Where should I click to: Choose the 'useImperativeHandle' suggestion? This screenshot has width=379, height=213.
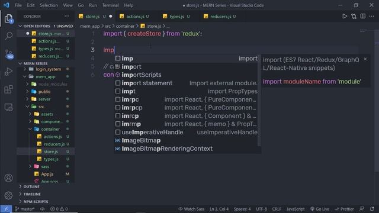(186, 133)
